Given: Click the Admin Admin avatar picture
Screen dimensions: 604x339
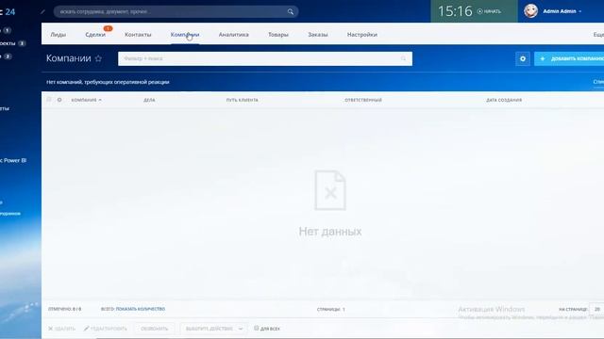Looking at the screenshot, I should click(x=530, y=11).
